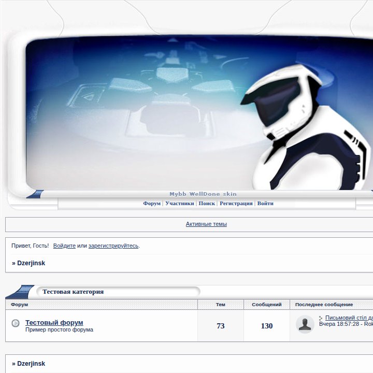Click the Сообщений column header
This screenshot has width=373, height=373.
pos(267,305)
